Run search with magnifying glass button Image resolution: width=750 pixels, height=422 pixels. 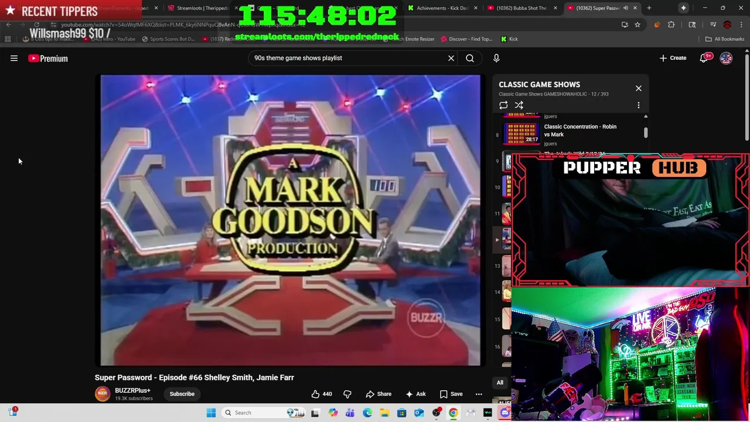click(470, 58)
